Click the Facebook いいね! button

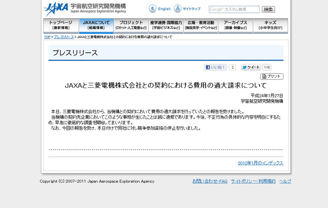[x=215, y=67]
